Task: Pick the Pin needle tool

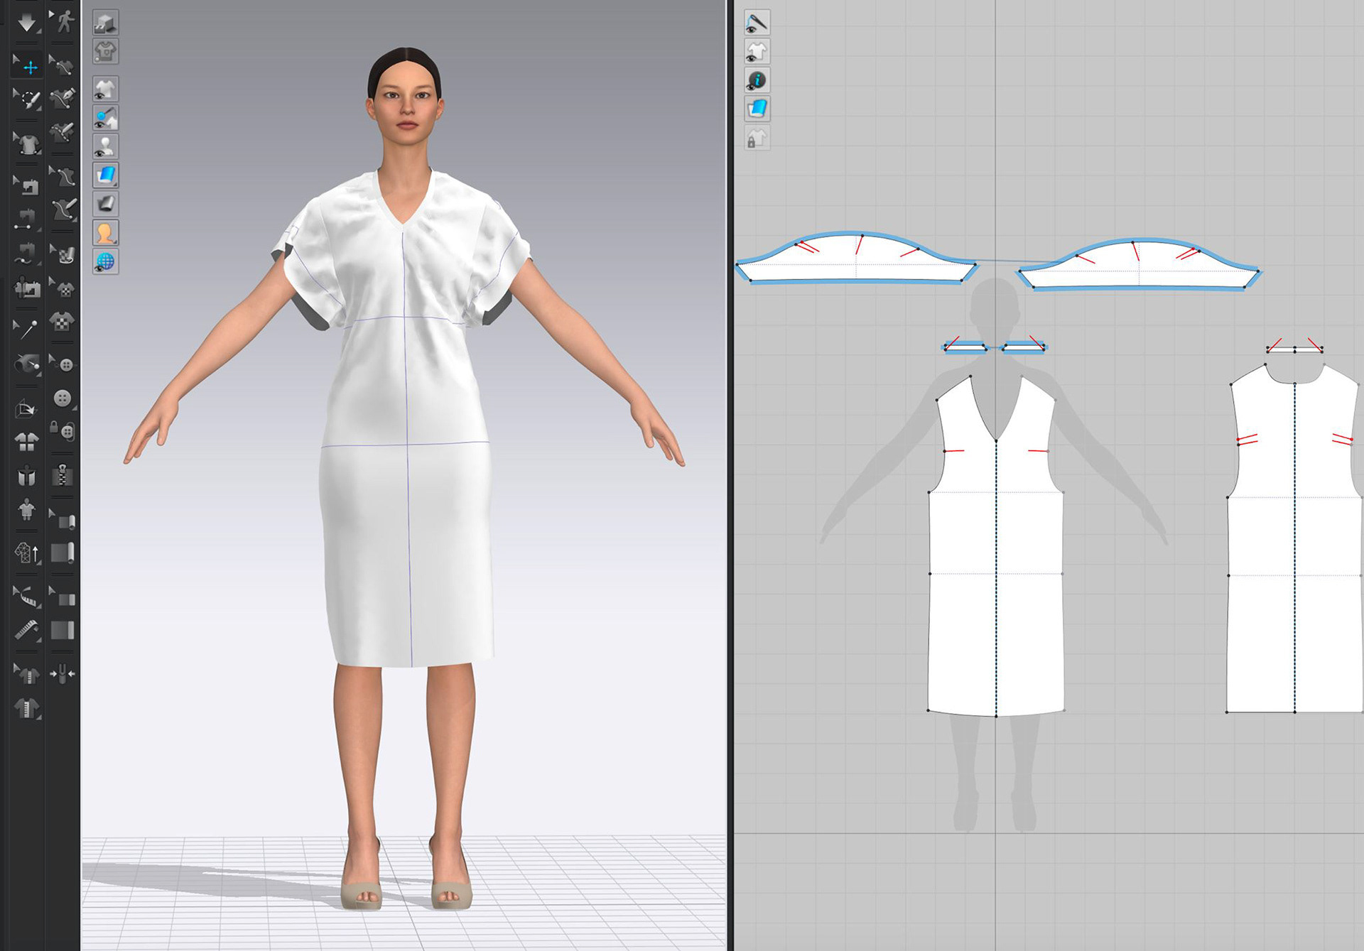Action: pyautogui.click(x=27, y=330)
